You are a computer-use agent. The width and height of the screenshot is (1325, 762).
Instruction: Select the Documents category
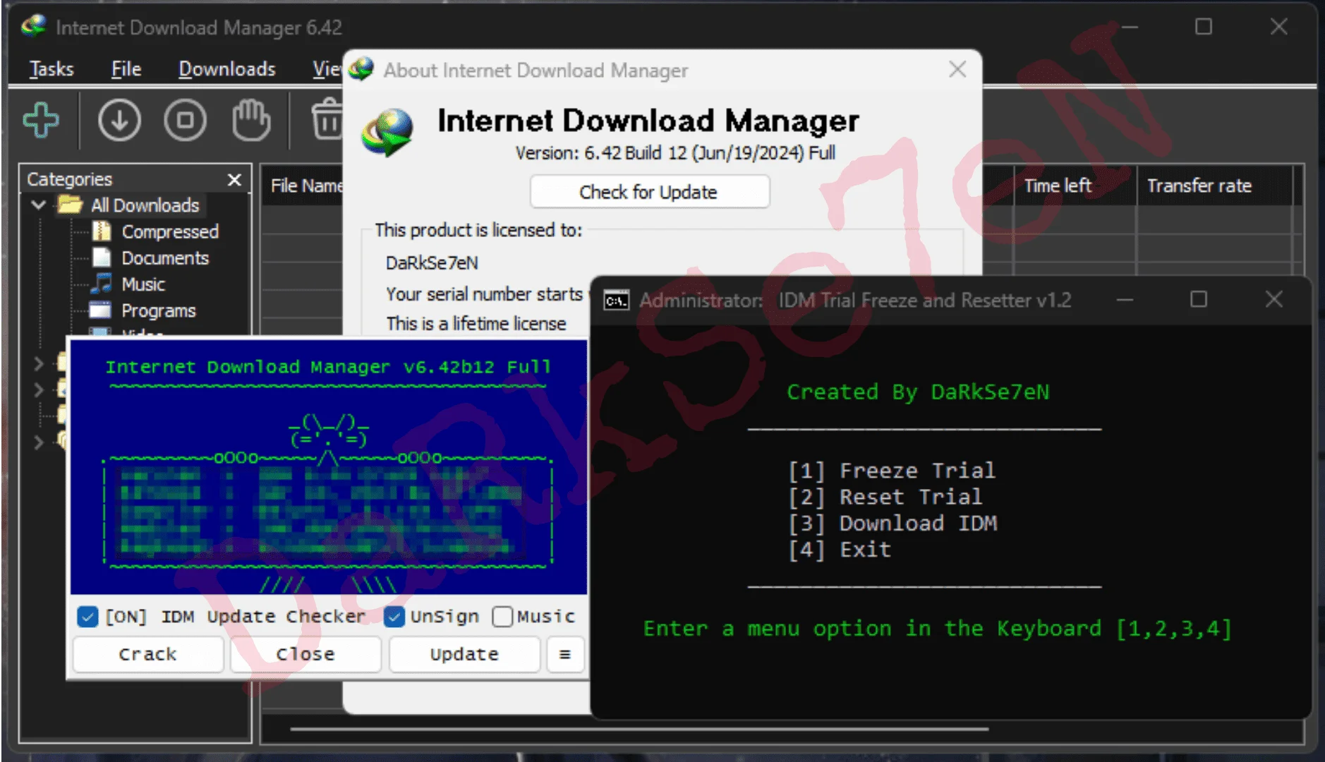click(x=165, y=258)
